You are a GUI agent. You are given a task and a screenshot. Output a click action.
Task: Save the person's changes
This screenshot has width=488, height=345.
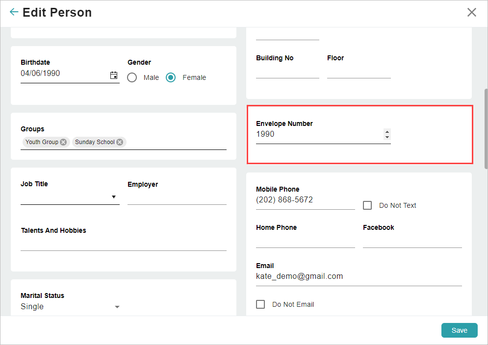[460, 330]
